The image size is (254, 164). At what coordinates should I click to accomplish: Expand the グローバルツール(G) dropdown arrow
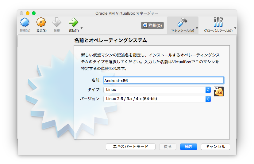point(235,28)
